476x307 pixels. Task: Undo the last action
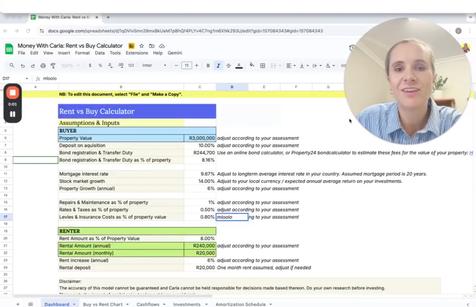point(23,66)
